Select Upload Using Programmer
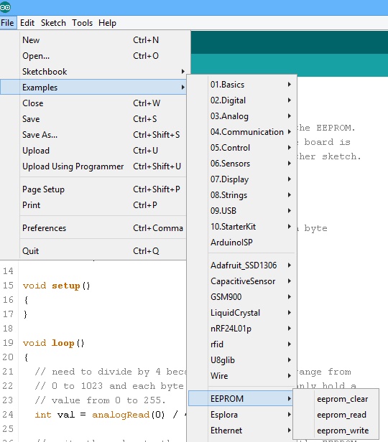 coord(93,166)
